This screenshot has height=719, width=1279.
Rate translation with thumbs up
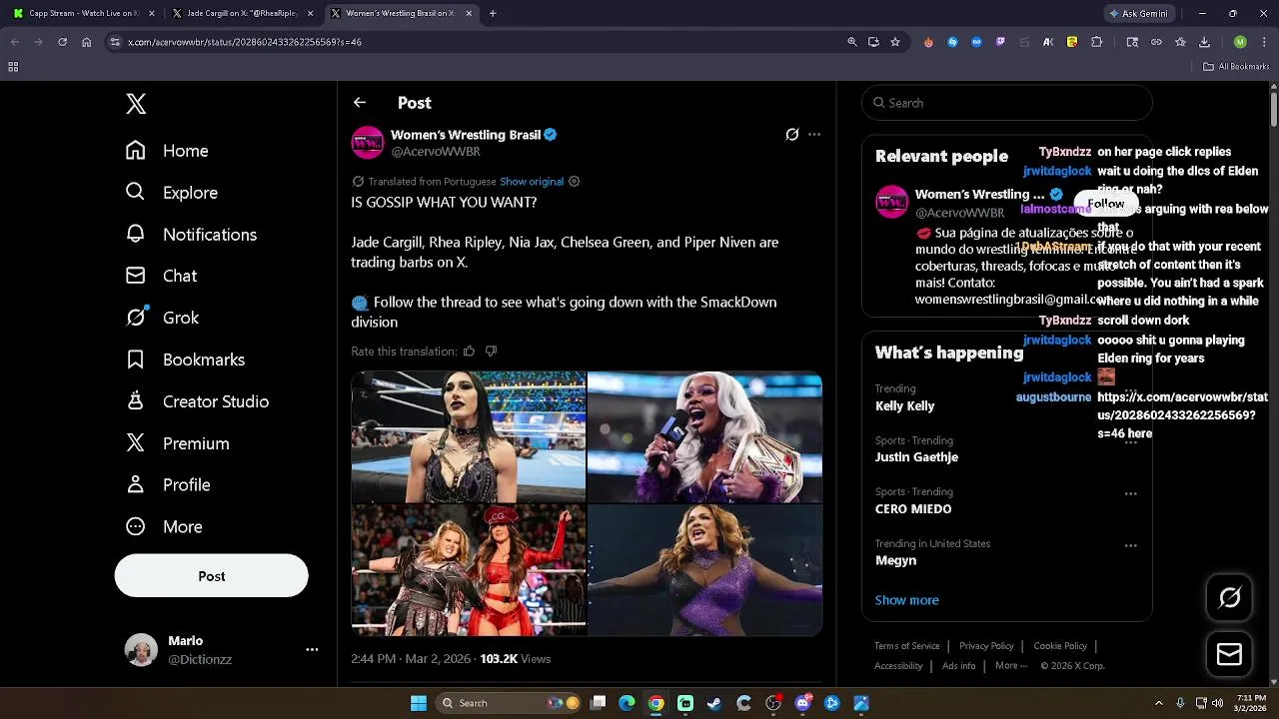[469, 352]
